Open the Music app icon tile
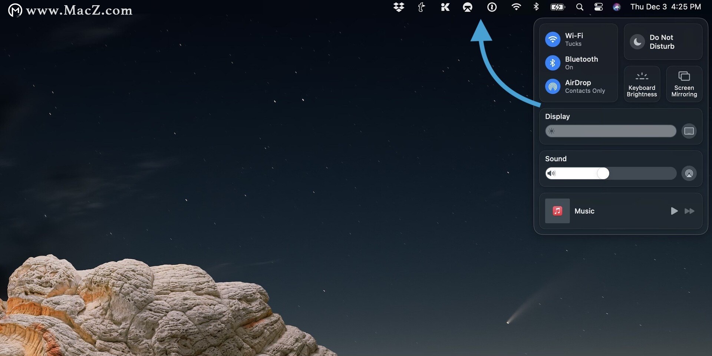Viewport: 712px width, 356px height. point(557,211)
